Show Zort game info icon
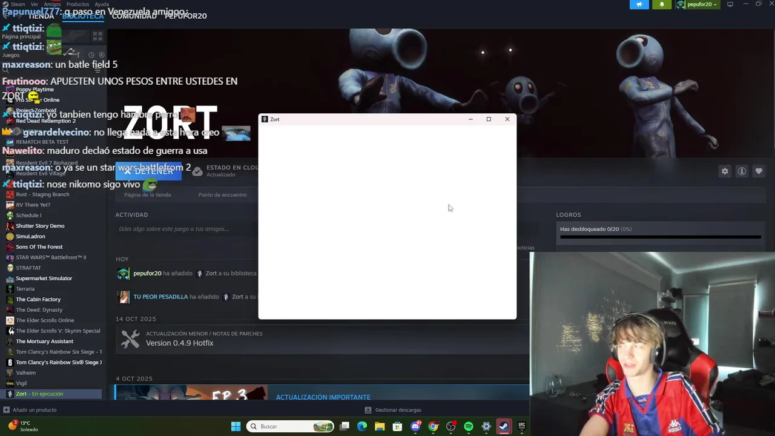Screen dimensions: 775x436 [x=742, y=171]
